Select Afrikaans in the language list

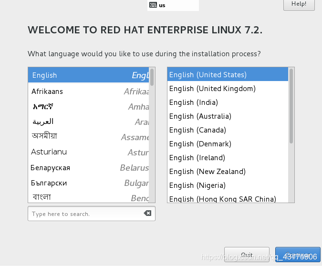coord(89,92)
